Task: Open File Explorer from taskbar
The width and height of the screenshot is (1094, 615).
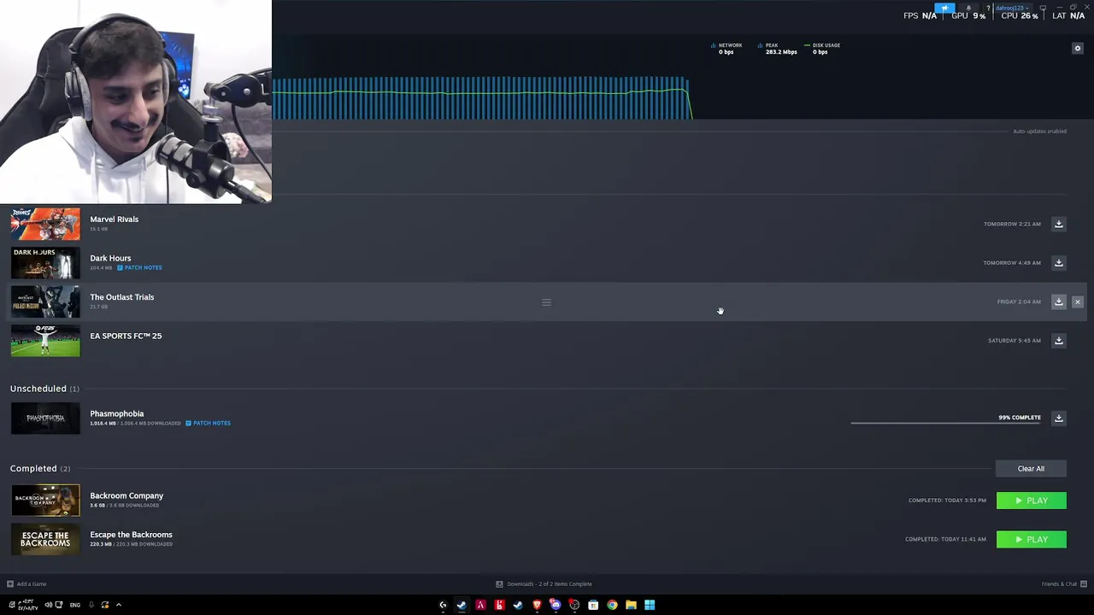Action: click(631, 605)
